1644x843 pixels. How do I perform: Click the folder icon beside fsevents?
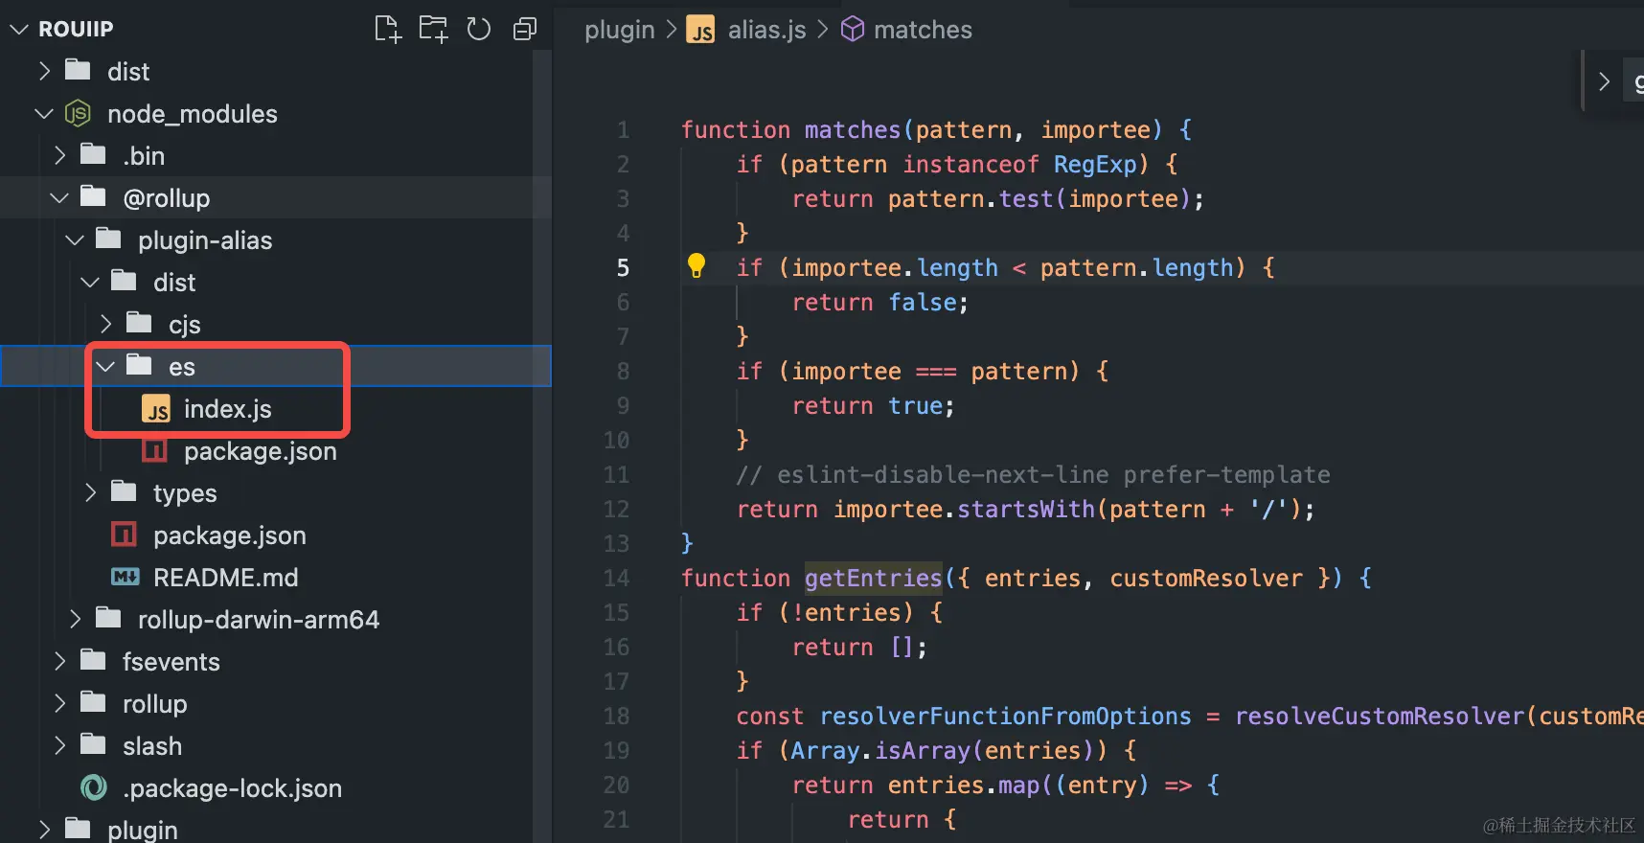[93, 660]
